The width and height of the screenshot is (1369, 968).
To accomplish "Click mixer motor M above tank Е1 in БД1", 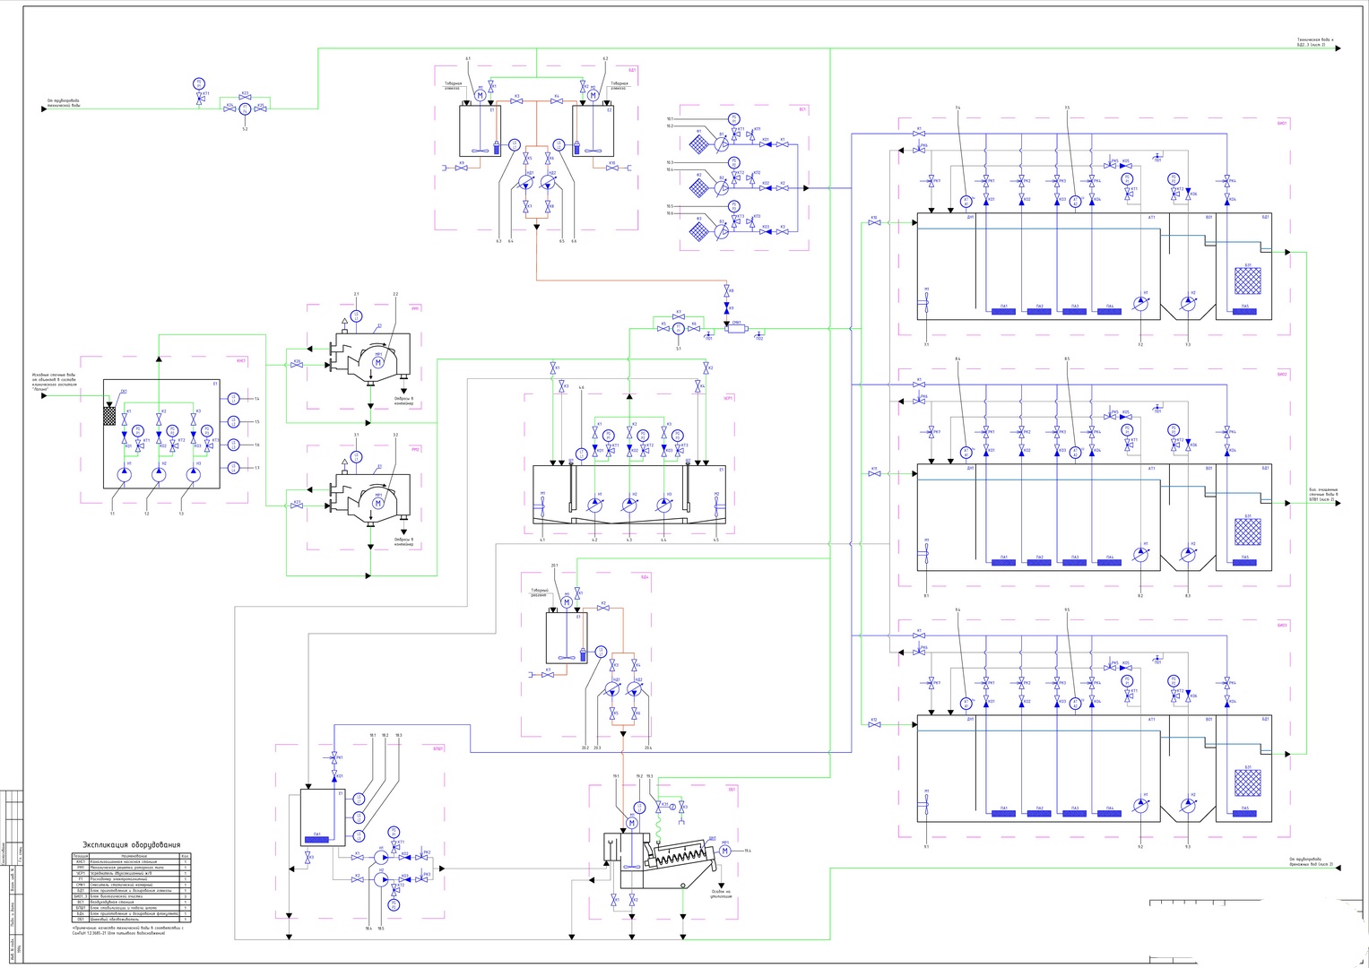I will (x=480, y=96).
